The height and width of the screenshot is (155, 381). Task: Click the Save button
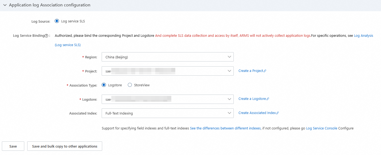13,146
